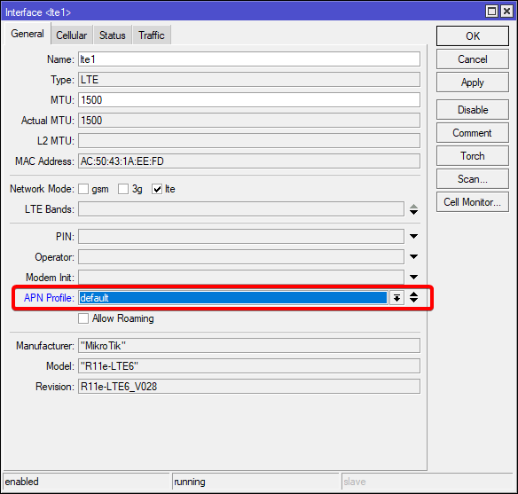Click the PIN input field
The image size is (518, 494).
pos(241,237)
